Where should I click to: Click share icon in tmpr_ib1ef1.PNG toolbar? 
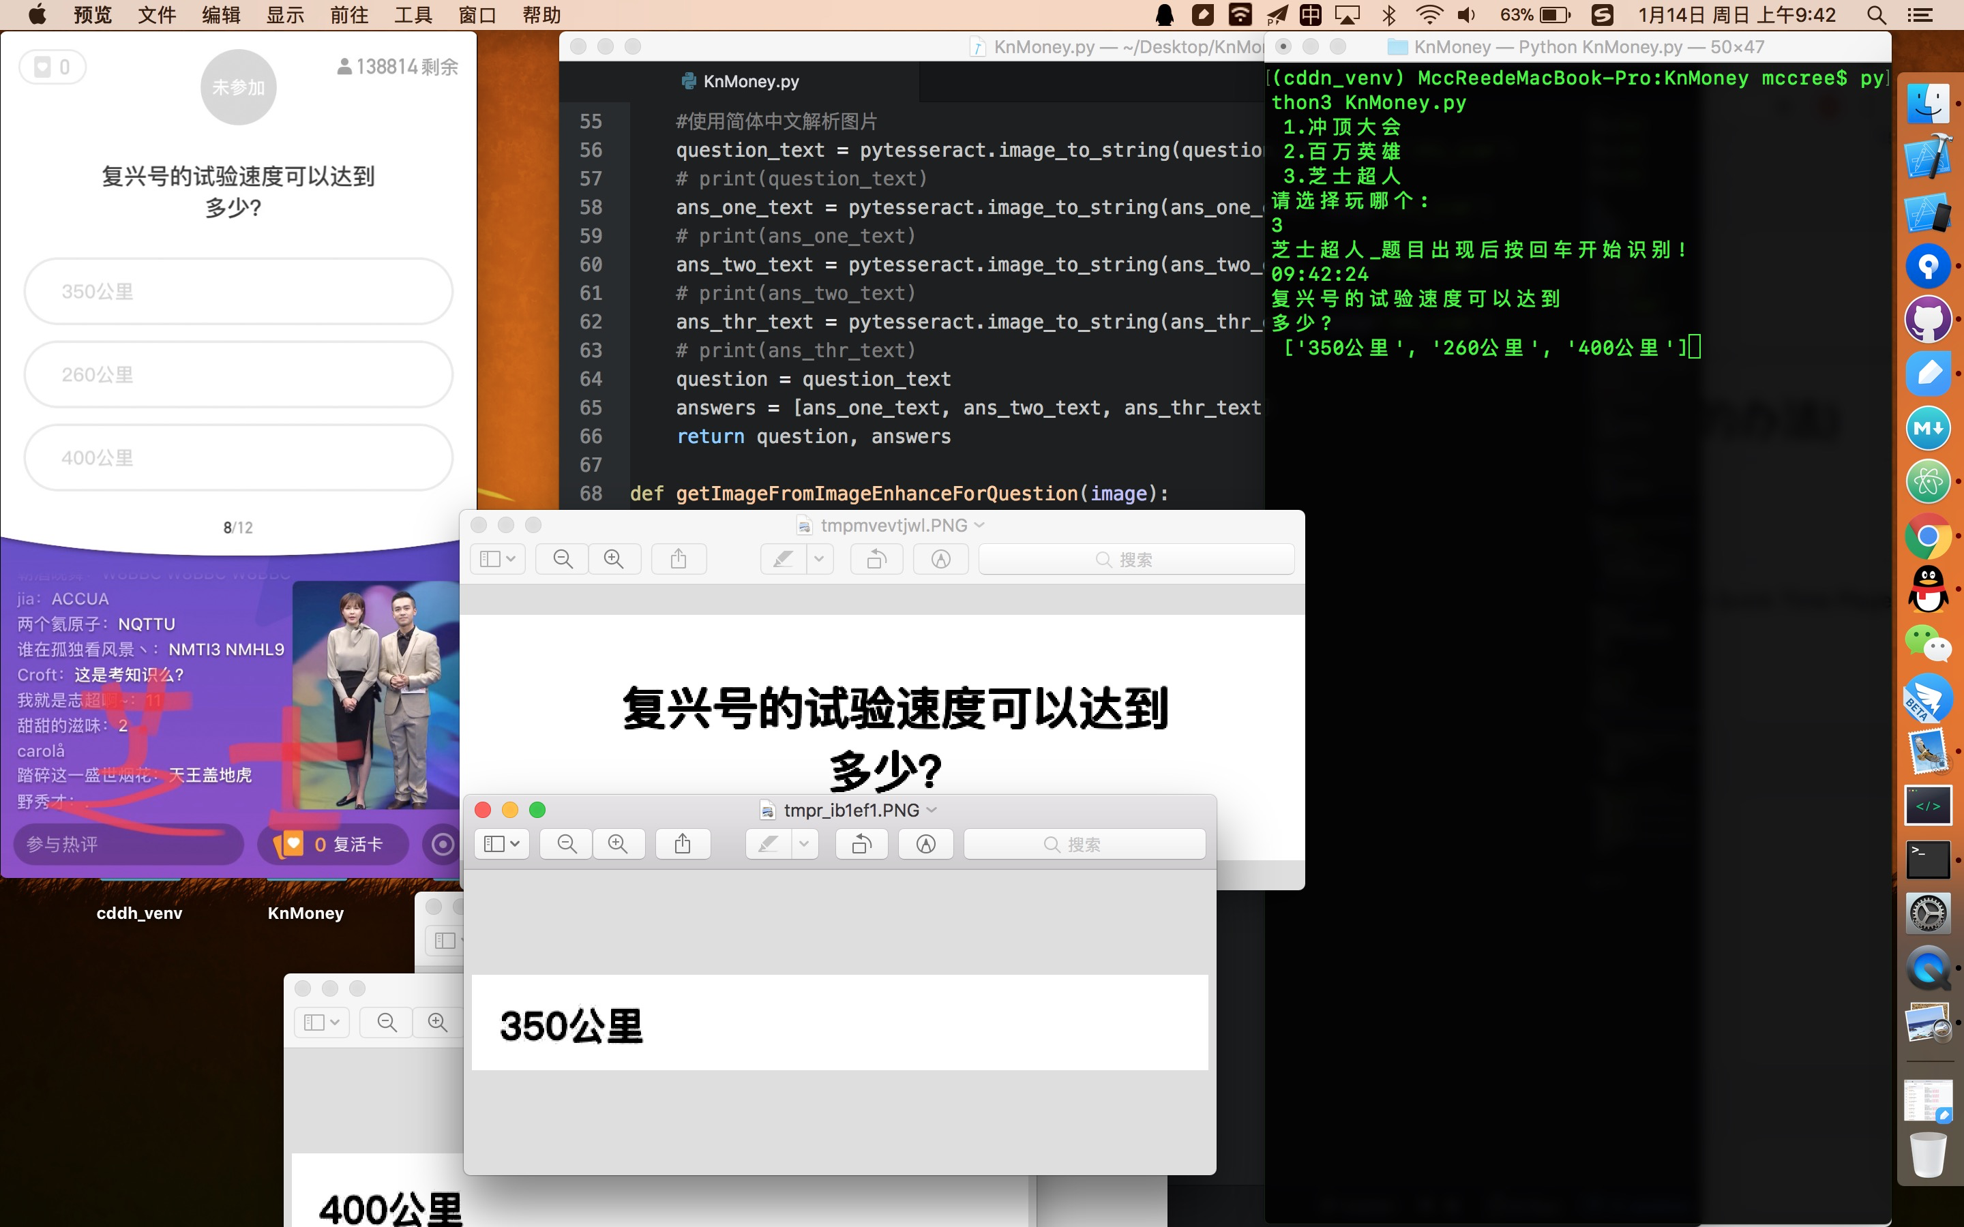tap(683, 844)
